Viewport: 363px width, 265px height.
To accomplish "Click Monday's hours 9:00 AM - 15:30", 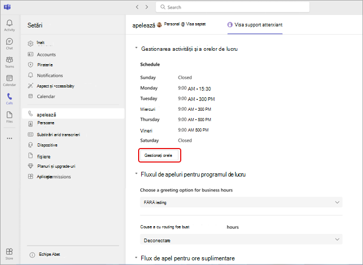I will click(194, 89).
